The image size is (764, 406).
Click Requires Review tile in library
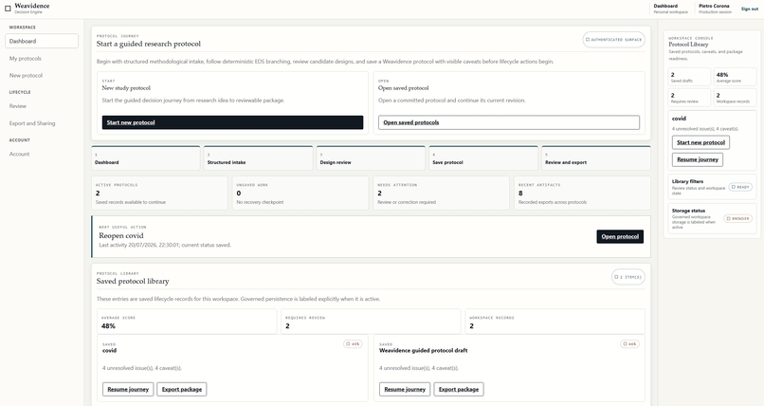[371, 322]
